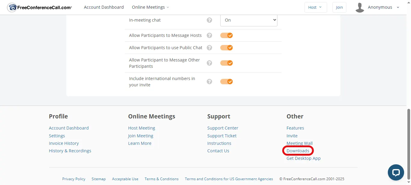Expand the Host dropdown button

pyautogui.click(x=315, y=7)
